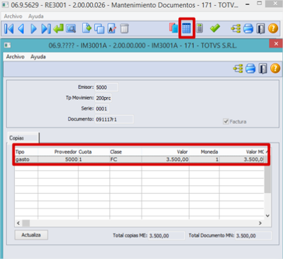Modify the record with pencil icon

(112, 28)
